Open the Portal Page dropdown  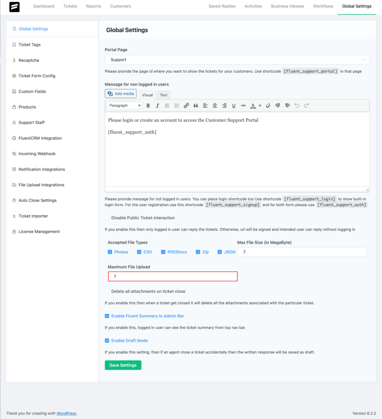pos(237,59)
